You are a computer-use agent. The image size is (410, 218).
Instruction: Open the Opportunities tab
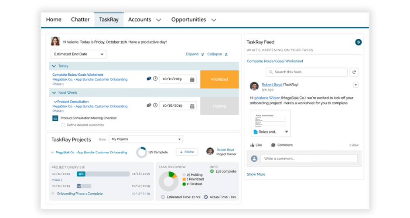pos(188,20)
